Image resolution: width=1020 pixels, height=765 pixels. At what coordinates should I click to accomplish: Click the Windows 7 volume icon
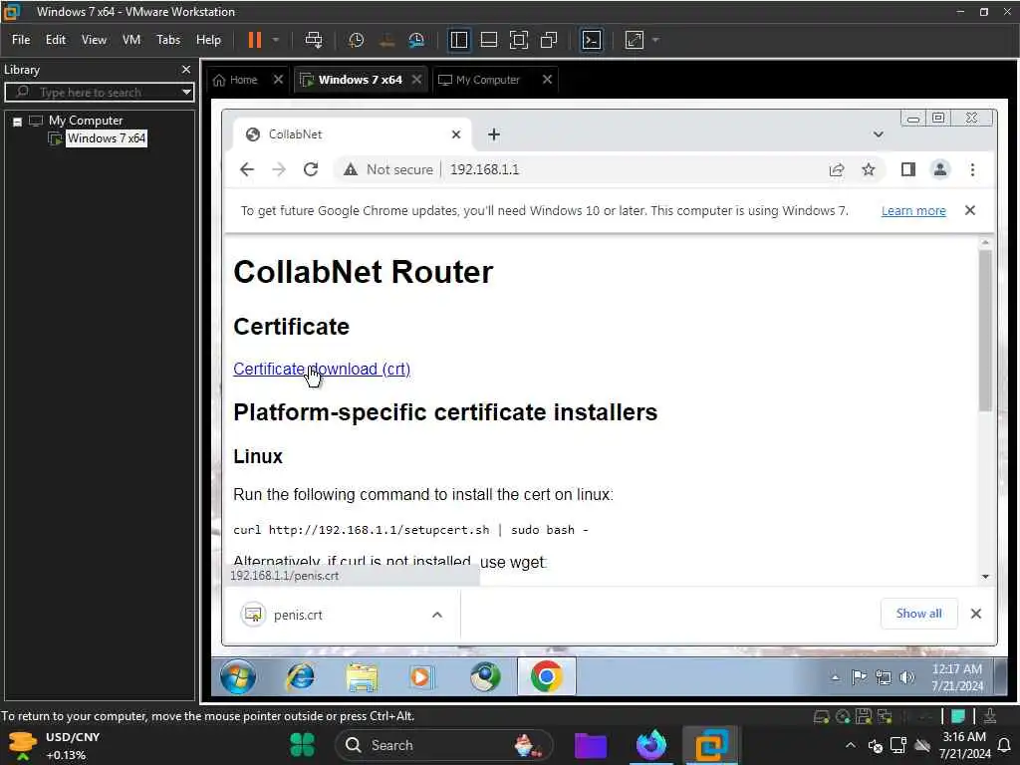pyautogui.click(x=906, y=677)
